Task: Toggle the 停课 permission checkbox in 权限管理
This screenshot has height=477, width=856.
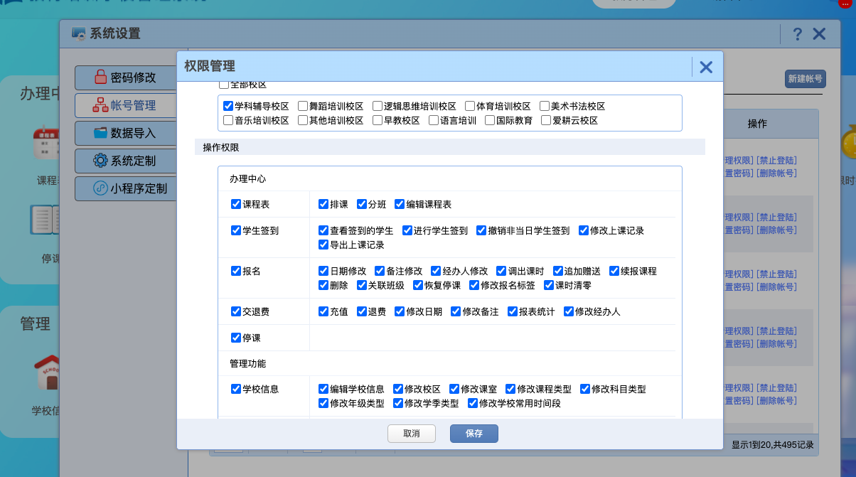Action: click(x=236, y=338)
